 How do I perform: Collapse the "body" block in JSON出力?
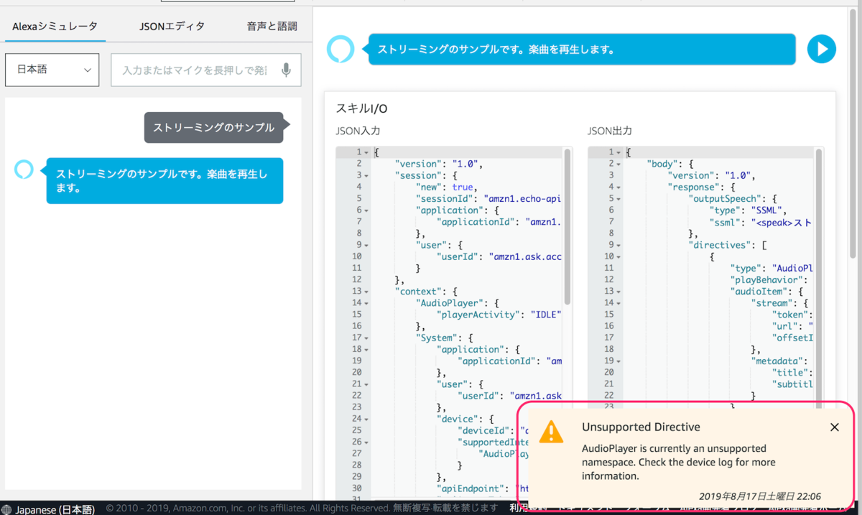(618, 164)
